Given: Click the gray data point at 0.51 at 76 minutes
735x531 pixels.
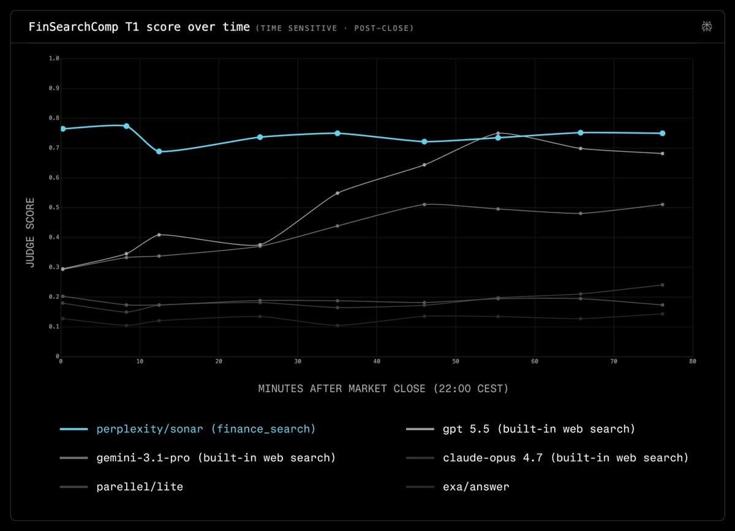Looking at the screenshot, I should (663, 205).
